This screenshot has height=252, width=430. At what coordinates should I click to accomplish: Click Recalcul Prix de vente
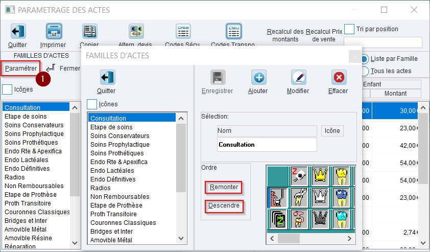324,35
